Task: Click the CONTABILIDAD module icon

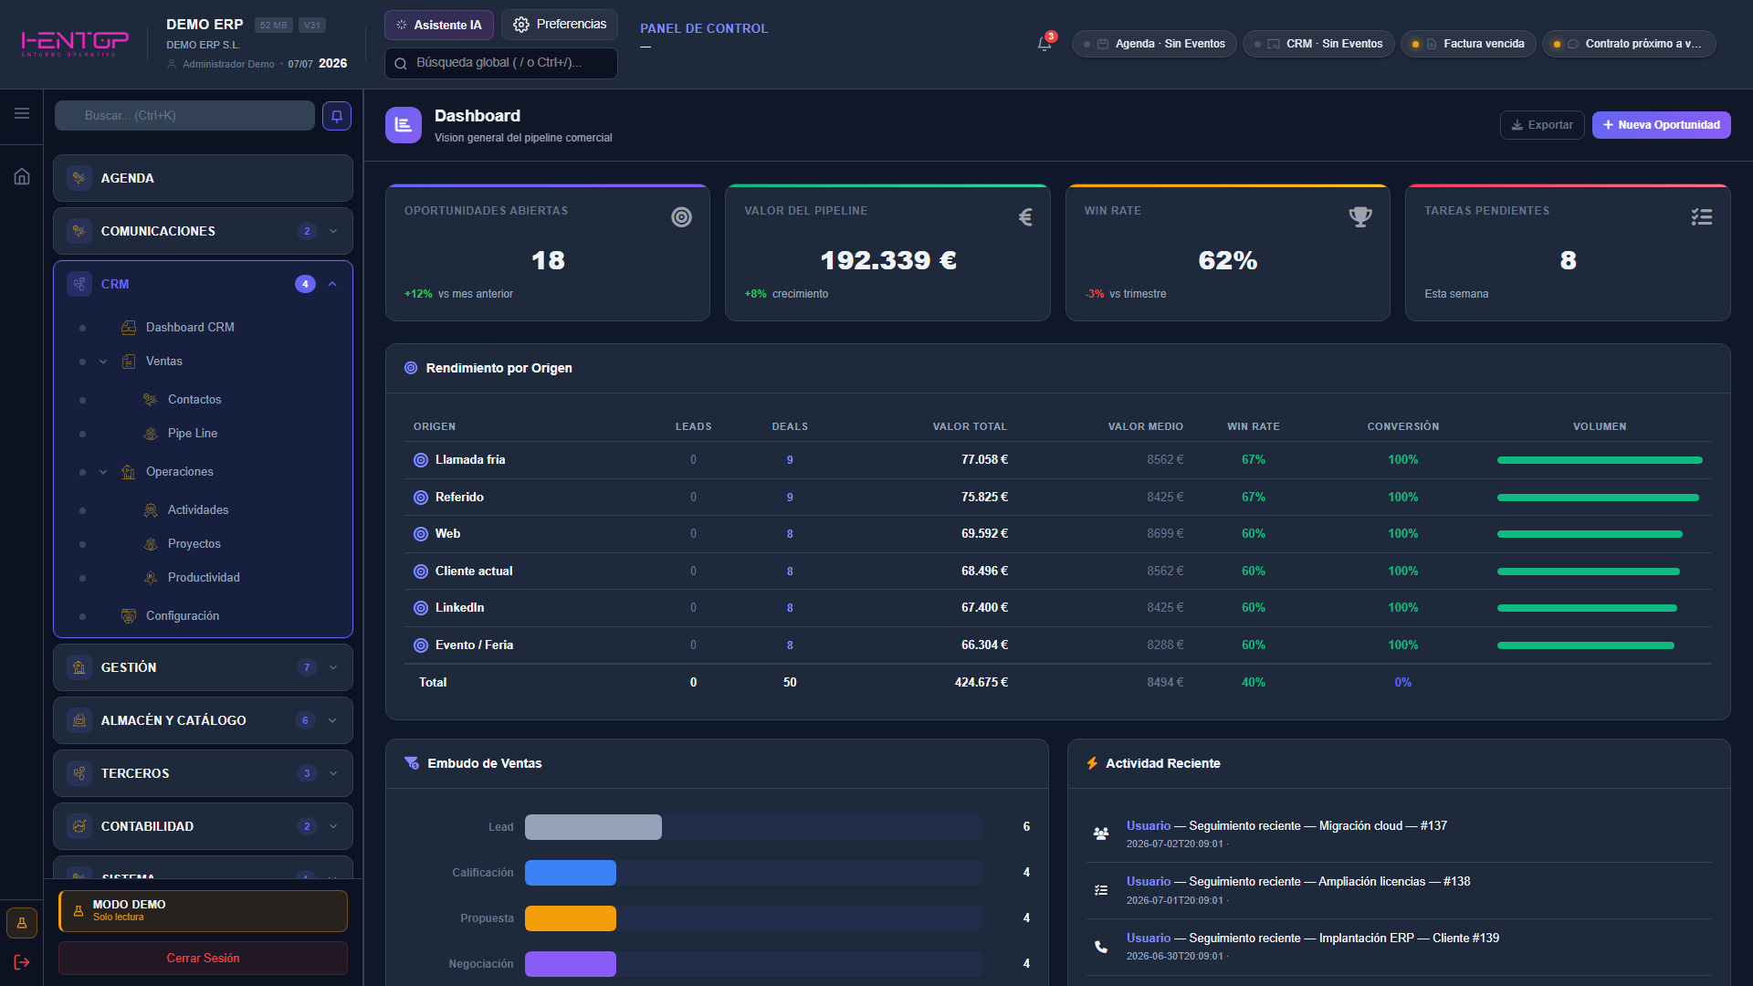Action: click(x=79, y=826)
